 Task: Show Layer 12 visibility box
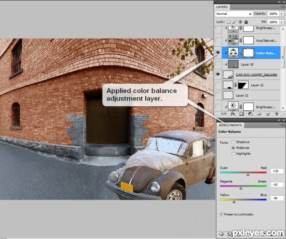tap(218, 85)
